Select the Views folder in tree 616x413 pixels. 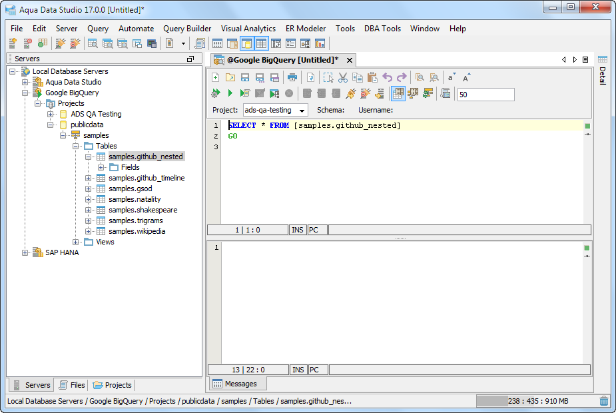point(105,242)
